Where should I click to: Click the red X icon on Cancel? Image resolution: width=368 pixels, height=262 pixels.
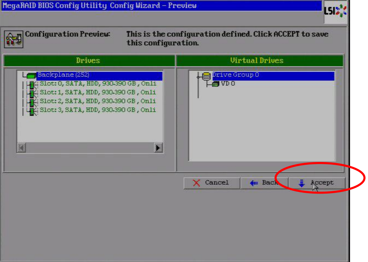(196, 183)
